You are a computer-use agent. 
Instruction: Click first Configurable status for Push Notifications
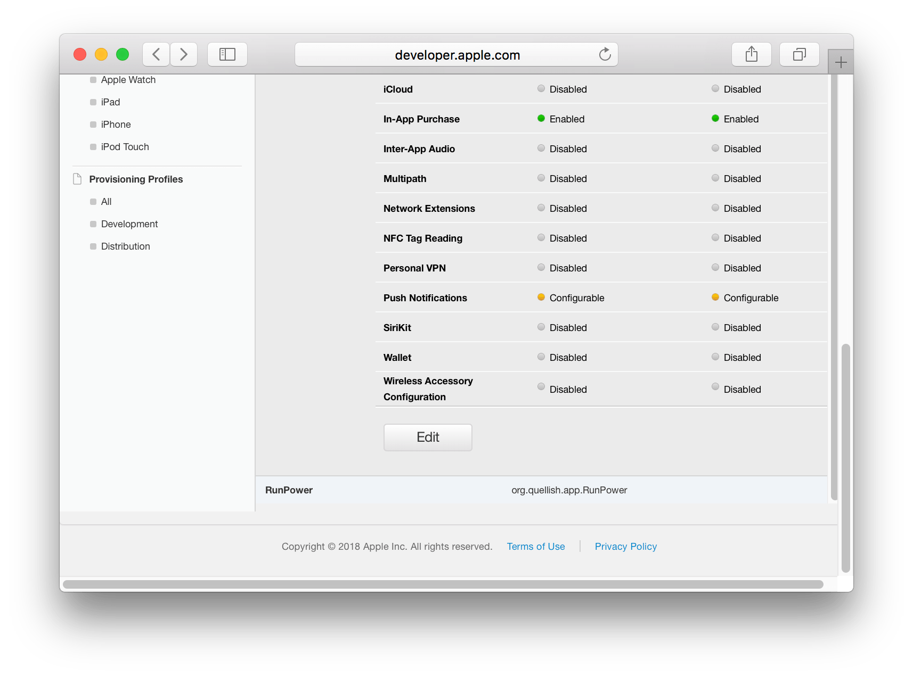(577, 298)
